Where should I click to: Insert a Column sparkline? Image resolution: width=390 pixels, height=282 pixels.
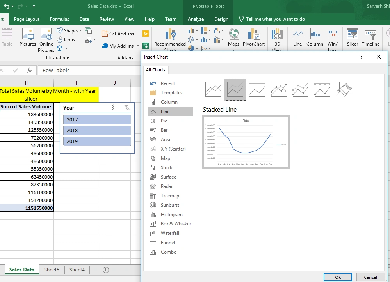pos(315,37)
